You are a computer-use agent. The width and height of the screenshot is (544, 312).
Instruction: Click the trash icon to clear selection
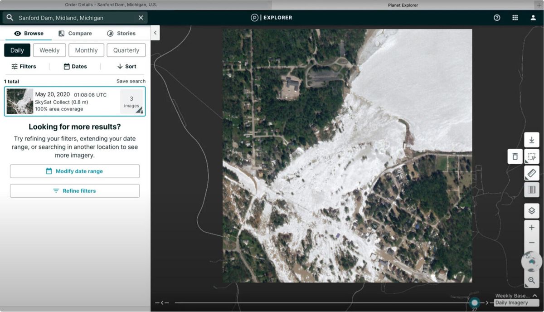coord(515,156)
